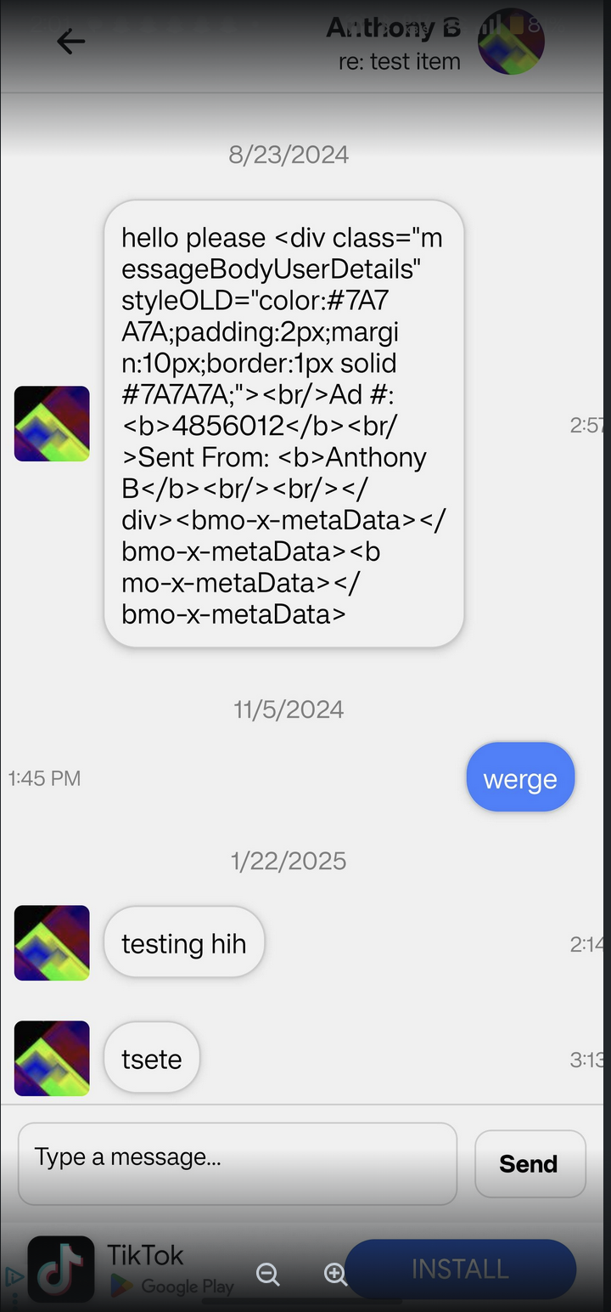Select the "werge" sent message bubble

pyautogui.click(x=520, y=778)
